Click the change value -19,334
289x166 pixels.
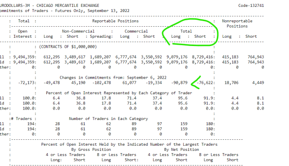pyautogui.click(x=154, y=83)
